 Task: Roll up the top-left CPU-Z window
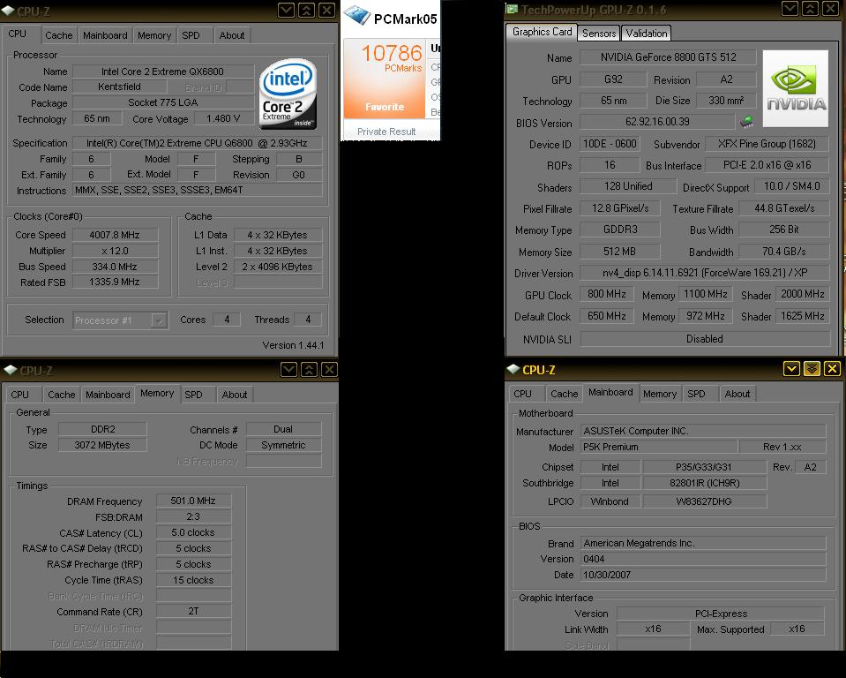click(x=306, y=10)
